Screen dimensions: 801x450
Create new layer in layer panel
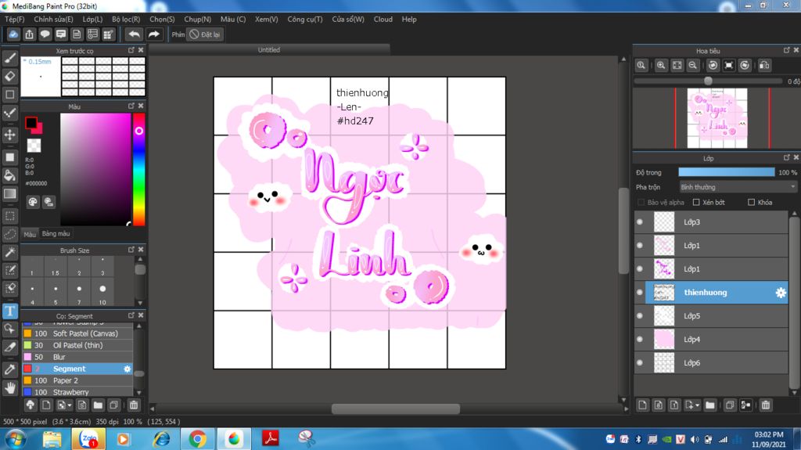click(x=643, y=405)
